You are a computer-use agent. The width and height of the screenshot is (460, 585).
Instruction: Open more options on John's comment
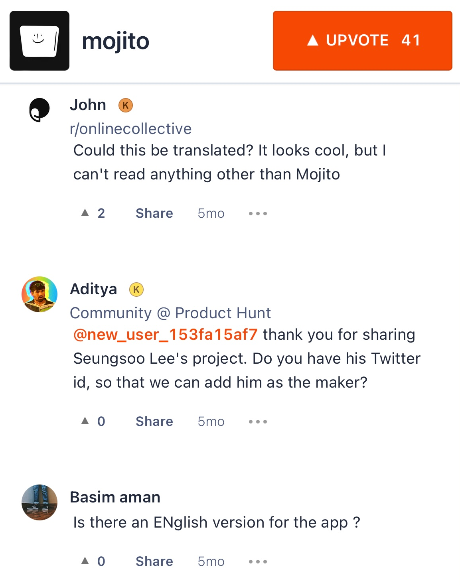258,213
